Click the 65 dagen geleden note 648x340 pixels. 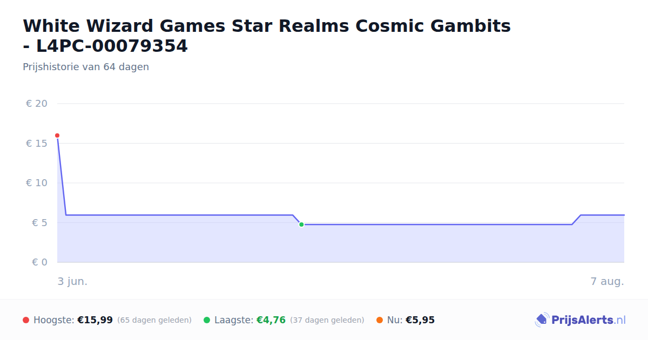pyautogui.click(x=154, y=320)
